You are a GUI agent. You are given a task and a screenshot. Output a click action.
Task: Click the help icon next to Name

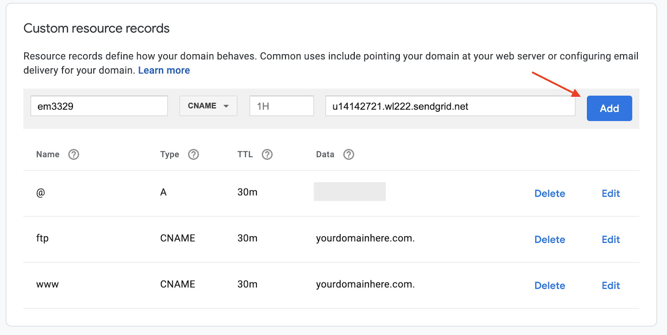tap(74, 155)
